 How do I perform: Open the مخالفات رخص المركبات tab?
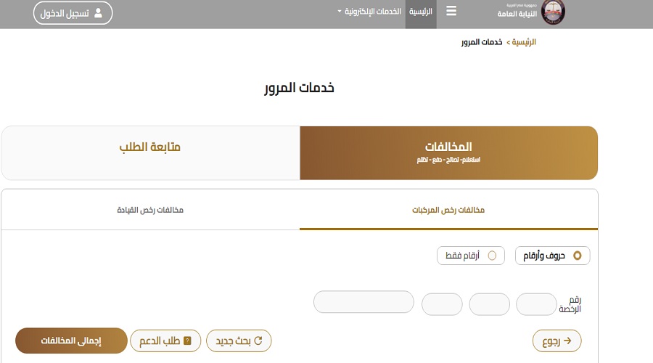tap(448, 210)
